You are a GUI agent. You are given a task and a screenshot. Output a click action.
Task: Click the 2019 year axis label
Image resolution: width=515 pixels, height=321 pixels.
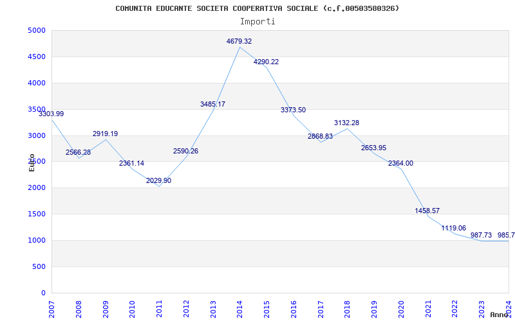[x=375, y=309]
